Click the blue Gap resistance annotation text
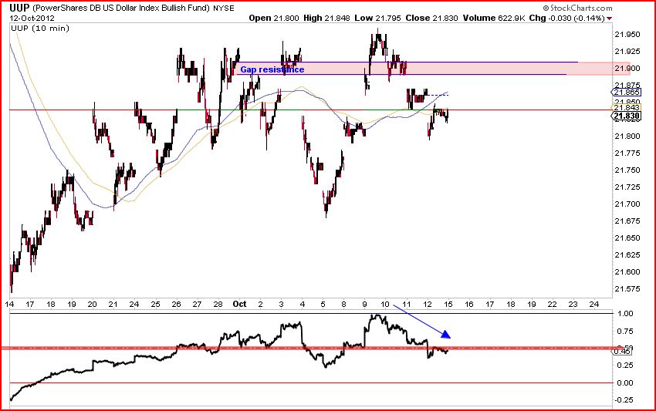The width and height of the screenshot is (656, 411). click(x=272, y=69)
